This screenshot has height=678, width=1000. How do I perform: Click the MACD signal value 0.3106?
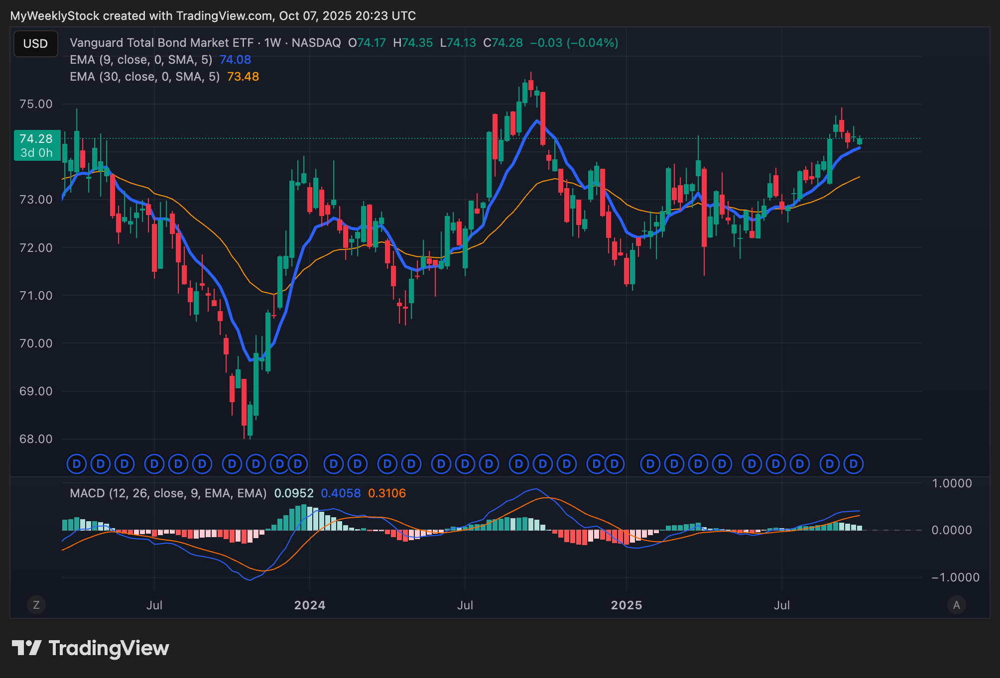[x=387, y=493]
